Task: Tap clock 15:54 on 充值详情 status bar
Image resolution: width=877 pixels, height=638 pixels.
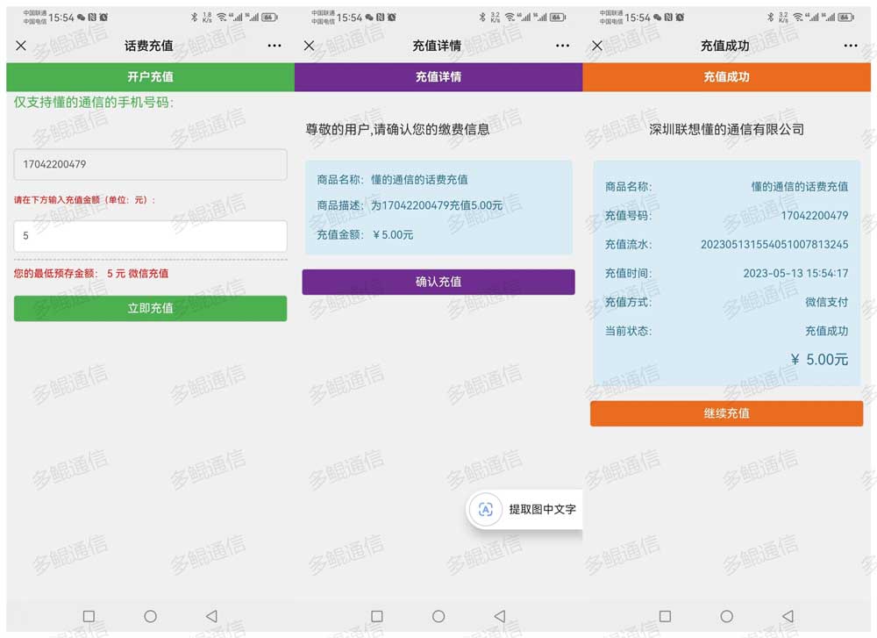Action: tap(350, 18)
